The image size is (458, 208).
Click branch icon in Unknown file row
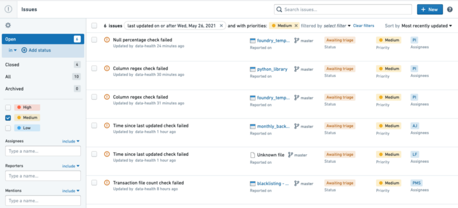click(290, 155)
